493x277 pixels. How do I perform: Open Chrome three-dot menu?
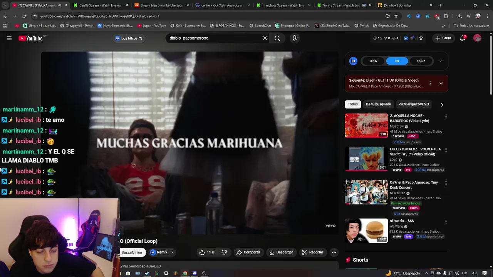pos(487,16)
